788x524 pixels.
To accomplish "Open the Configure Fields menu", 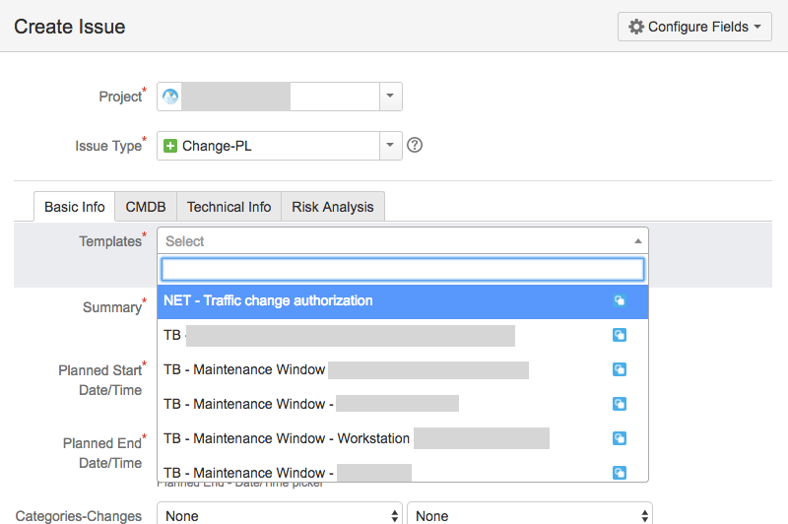I will click(694, 27).
